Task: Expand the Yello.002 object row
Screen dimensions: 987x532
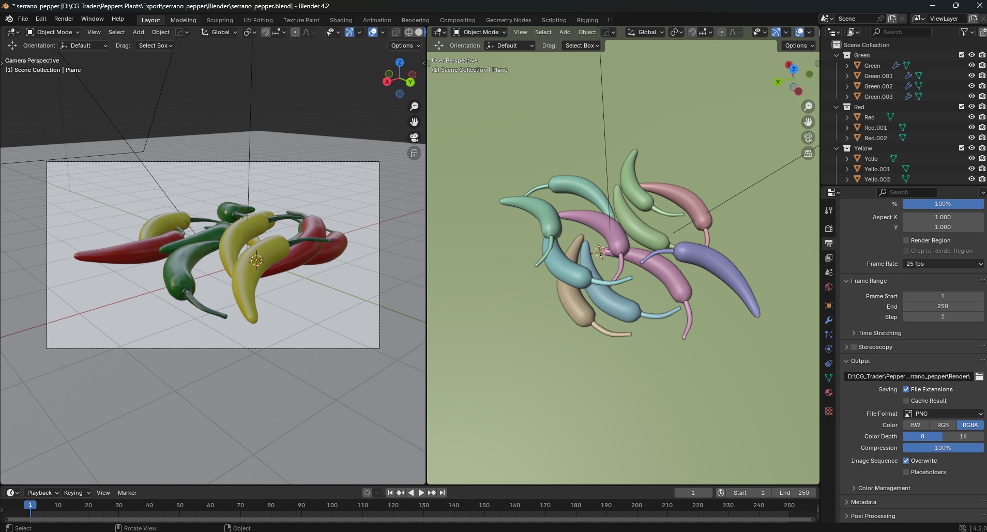Action: point(847,179)
